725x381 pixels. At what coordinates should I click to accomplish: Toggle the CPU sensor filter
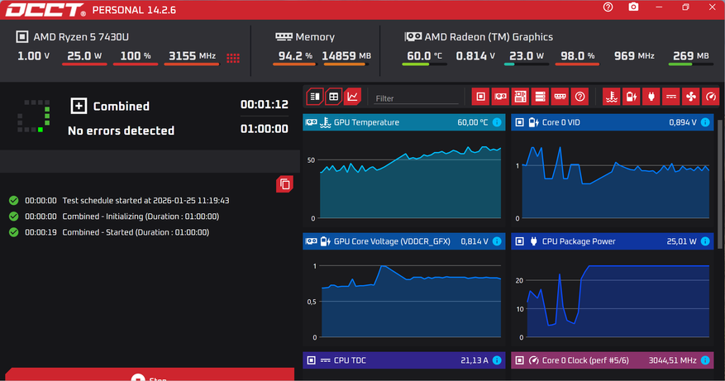point(480,97)
